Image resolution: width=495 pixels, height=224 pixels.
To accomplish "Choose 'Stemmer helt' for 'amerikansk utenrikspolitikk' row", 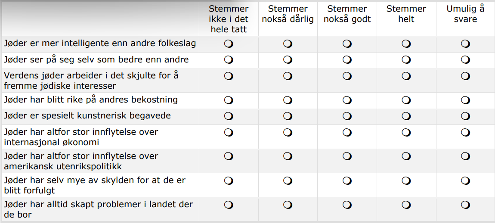I will point(406,156).
